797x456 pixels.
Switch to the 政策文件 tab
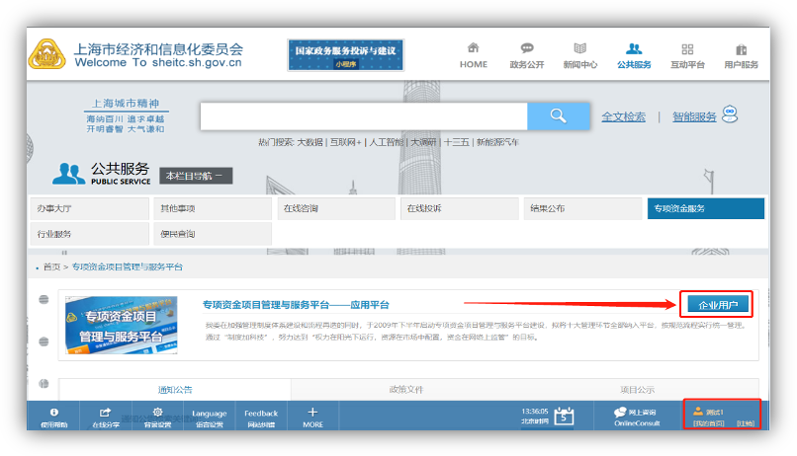(x=405, y=389)
